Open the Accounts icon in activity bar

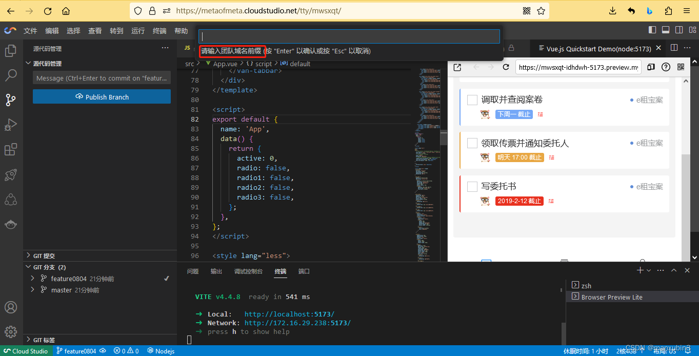point(11,307)
